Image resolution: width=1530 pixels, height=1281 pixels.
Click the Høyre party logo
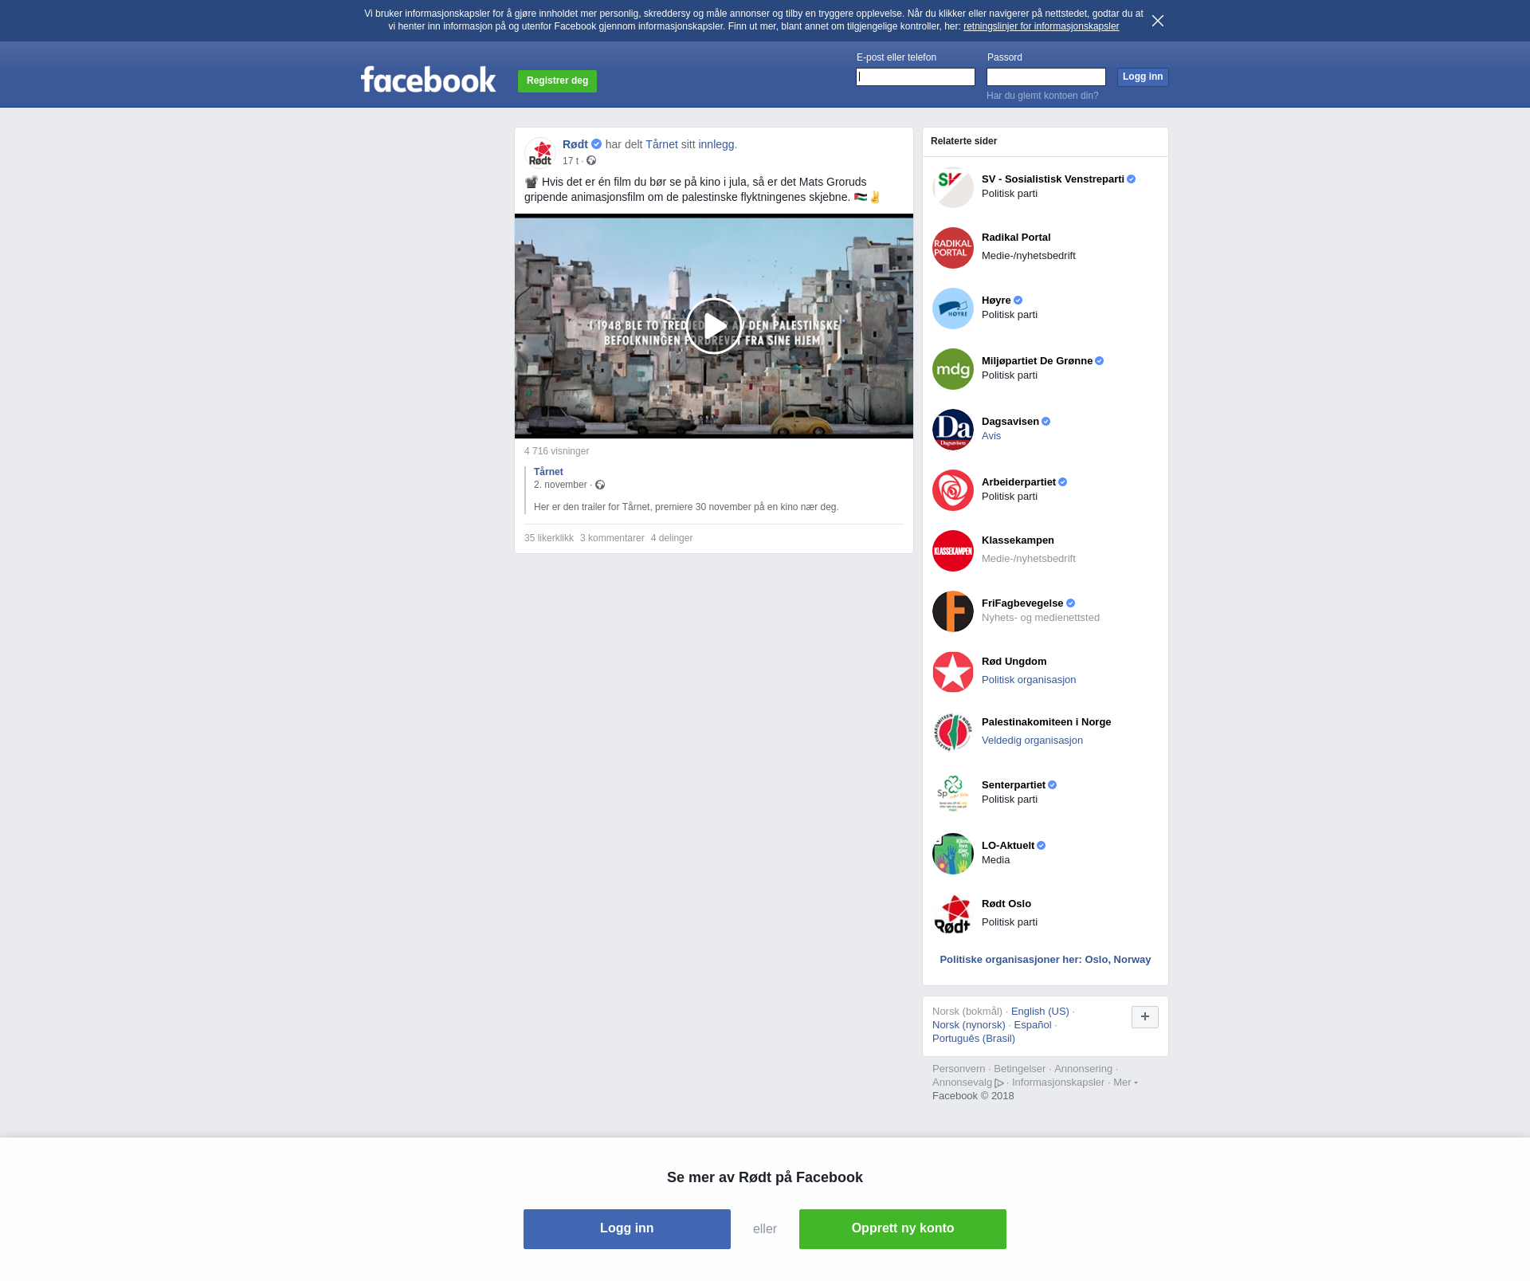pyautogui.click(x=953, y=308)
